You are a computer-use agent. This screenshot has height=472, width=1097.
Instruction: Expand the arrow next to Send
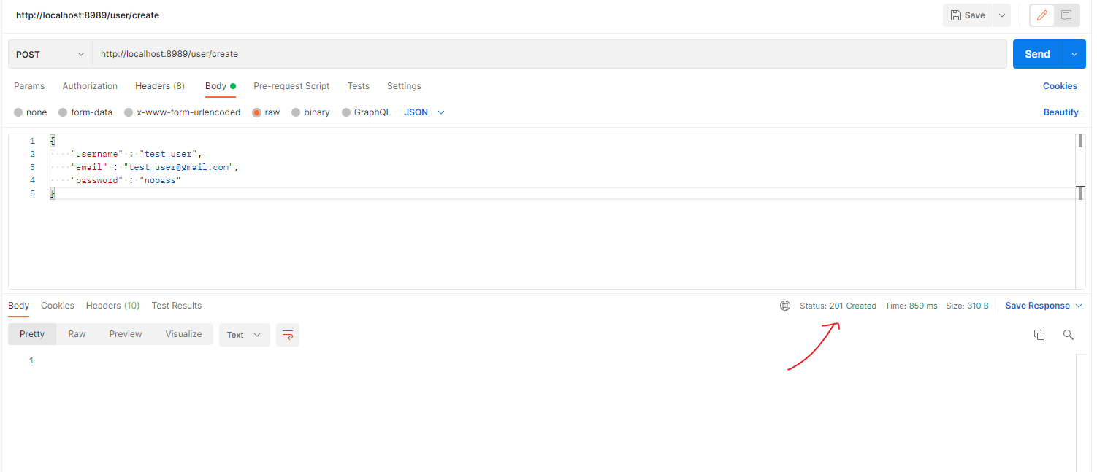point(1074,54)
